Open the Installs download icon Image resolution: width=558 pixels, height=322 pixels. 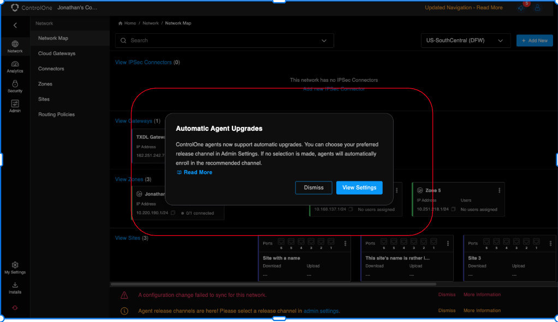coord(15,287)
